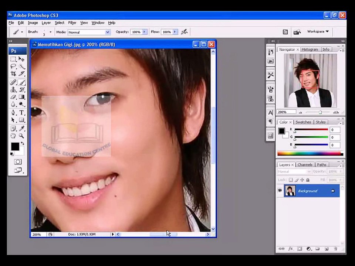Open the Image menu
The height and width of the screenshot is (266, 355).
tap(33, 23)
